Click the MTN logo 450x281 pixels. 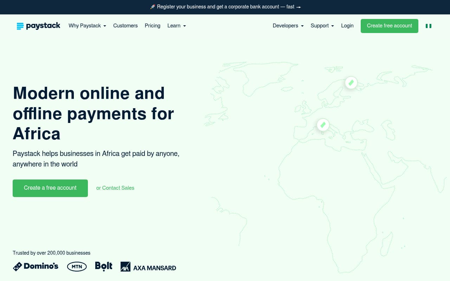(77, 266)
